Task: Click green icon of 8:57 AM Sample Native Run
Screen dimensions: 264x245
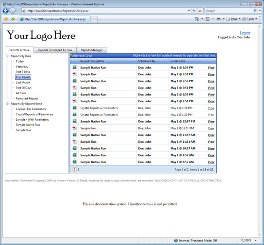Action: 74,162
